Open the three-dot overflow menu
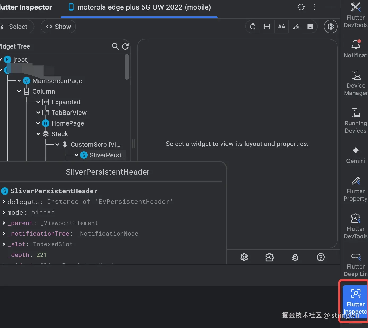Image resolution: width=368 pixels, height=328 pixels. pos(315,7)
